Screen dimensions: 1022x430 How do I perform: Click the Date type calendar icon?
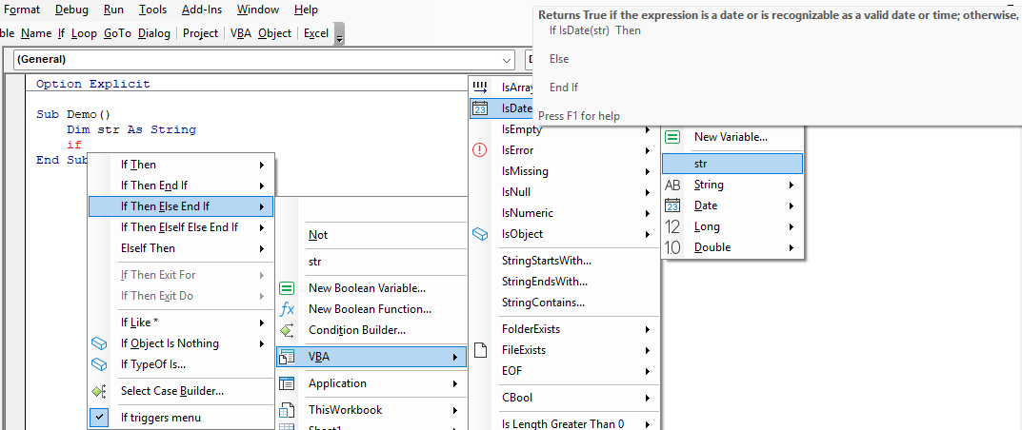coord(672,205)
